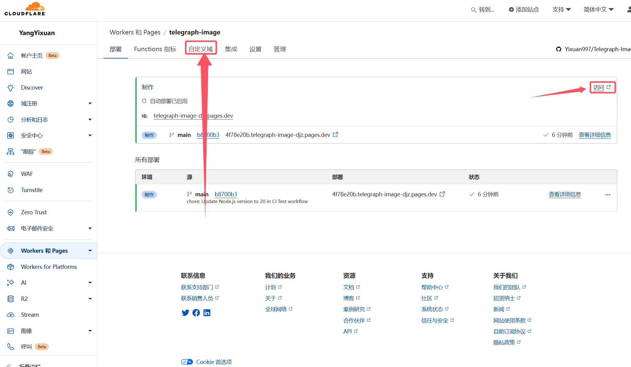
Task: Click the 跟踪 trace network icon
Action: [x=11, y=151]
